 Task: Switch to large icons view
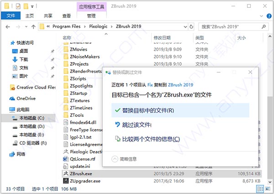pos(268,189)
